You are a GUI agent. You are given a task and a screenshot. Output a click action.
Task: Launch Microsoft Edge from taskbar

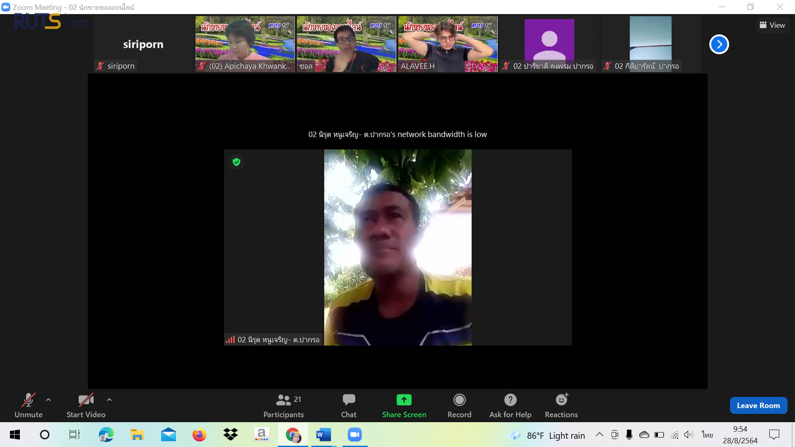pyautogui.click(x=106, y=435)
